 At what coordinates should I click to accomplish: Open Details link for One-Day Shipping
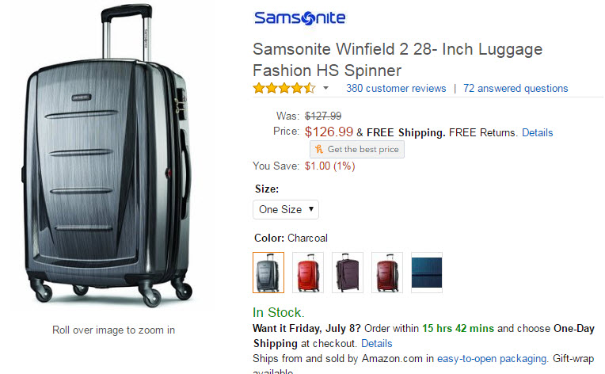(377, 344)
